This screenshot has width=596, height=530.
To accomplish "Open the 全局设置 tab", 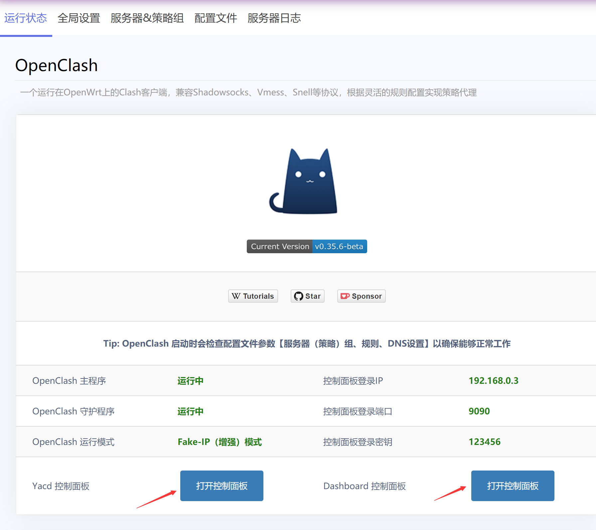I will pyautogui.click(x=79, y=18).
